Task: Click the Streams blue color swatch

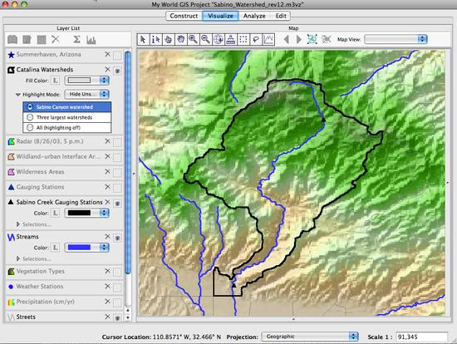Action: point(79,248)
